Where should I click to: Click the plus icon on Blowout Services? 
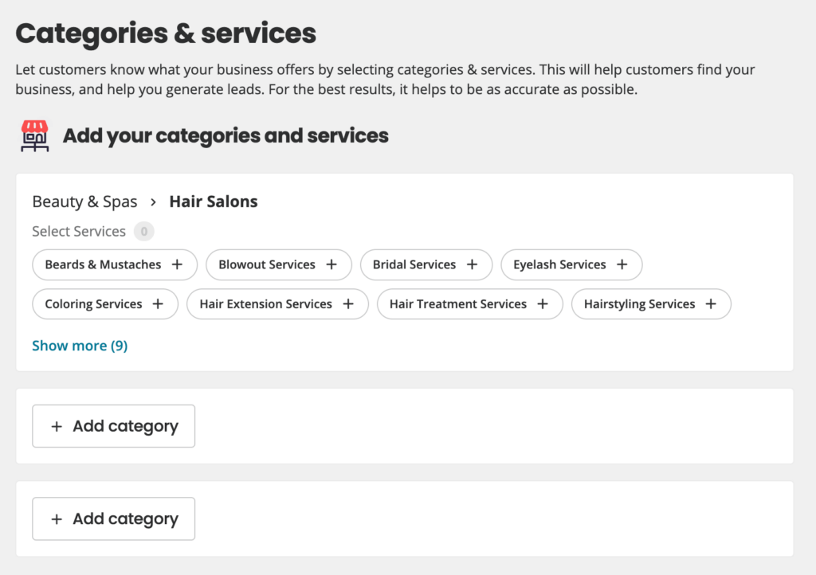click(331, 264)
